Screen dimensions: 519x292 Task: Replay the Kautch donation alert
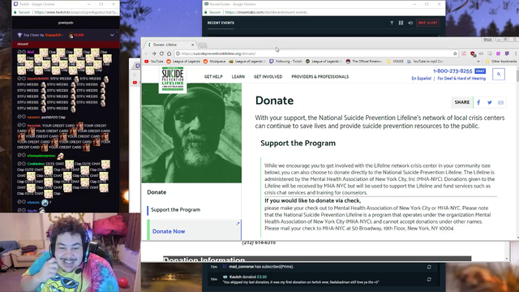click(429, 279)
